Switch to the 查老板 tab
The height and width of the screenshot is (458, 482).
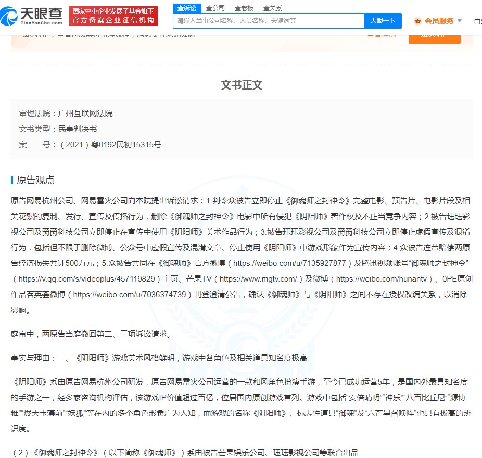pyautogui.click(x=244, y=8)
